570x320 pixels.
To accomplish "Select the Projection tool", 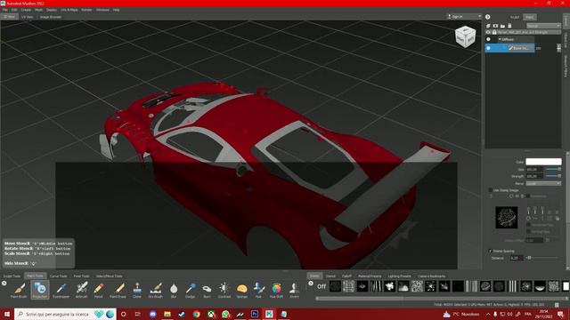I will [39, 290].
